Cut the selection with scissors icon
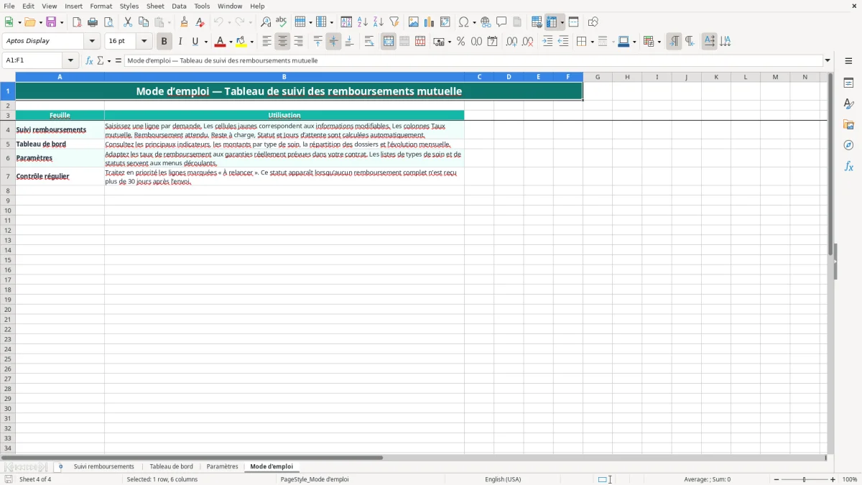Viewport: 862px width, 485px height. (x=128, y=22)
